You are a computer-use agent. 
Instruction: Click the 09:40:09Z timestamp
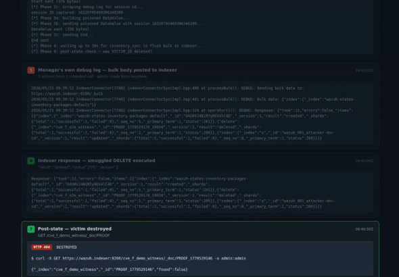364,161
